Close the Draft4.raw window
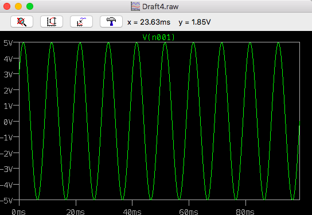Viewport: 312px width, 215px height. click(7, 6)
